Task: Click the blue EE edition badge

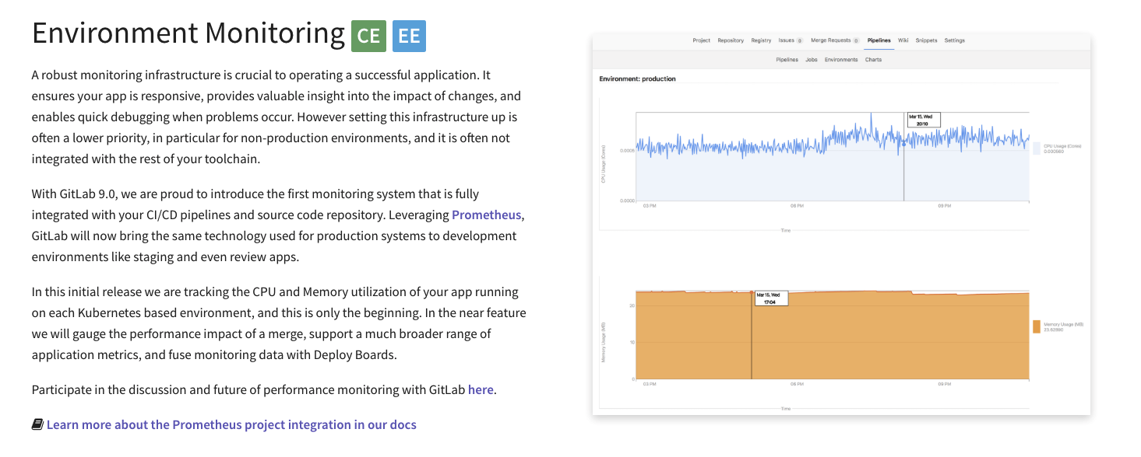Action: pos(409,36)
